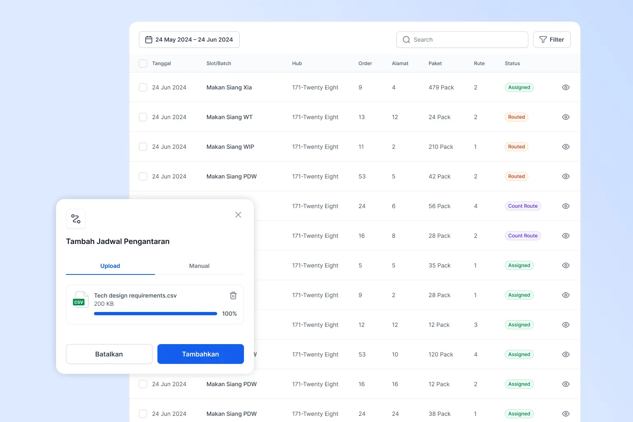
Task: Click the funnel icon on Filter button
Action: pyautogui.click(x=543, y=40)
